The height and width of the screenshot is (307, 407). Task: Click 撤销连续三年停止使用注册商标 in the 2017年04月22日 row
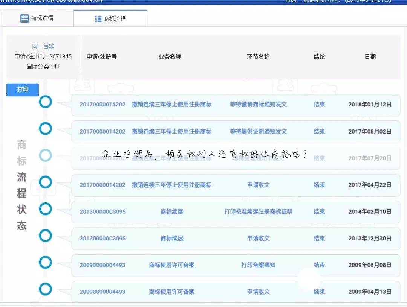point(171,185)
